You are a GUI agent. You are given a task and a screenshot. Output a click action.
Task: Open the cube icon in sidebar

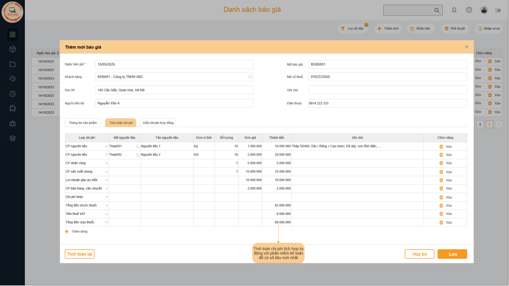pos(12,49)
